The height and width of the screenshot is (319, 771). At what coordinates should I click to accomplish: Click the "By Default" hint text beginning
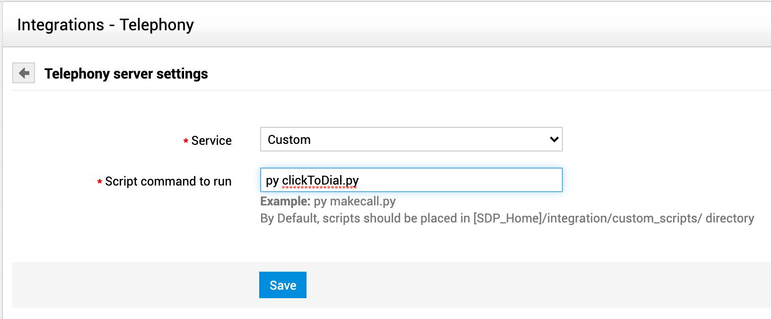(x=289, y=218)
